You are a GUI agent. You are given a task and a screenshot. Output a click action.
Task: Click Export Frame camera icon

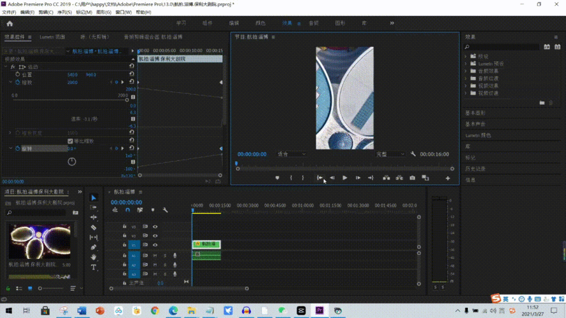click(412, 178)
